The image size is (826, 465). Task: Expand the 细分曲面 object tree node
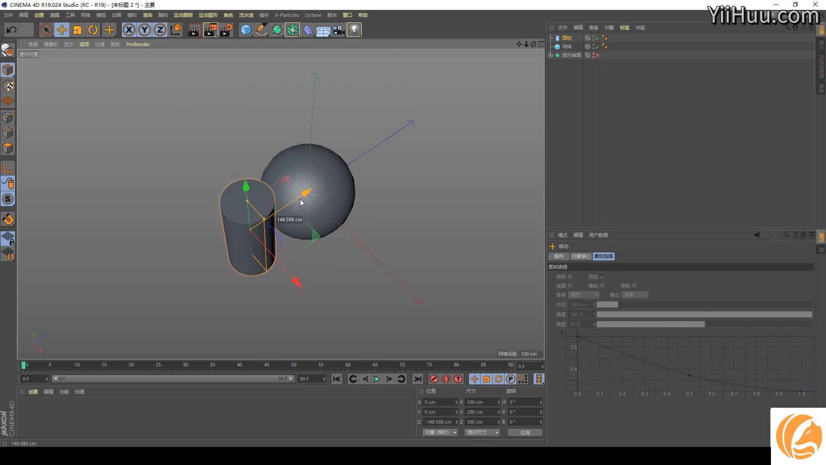551,55
